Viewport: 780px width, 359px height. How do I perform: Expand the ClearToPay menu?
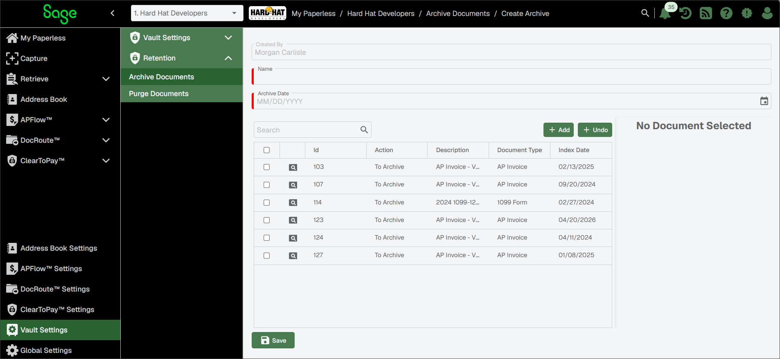[106, 161]
